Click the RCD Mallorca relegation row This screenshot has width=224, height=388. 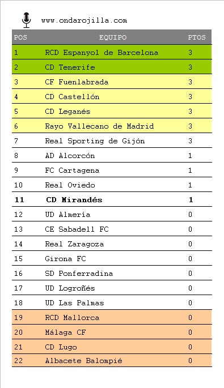(112, 317)
